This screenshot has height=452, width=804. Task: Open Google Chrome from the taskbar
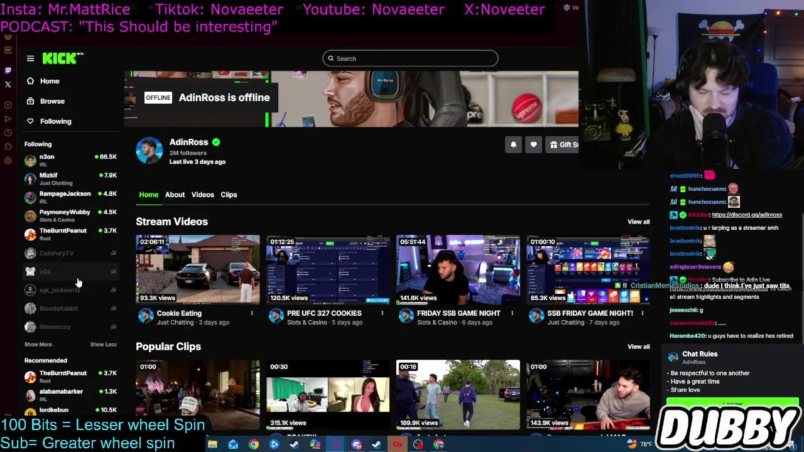pyautogui.click(x=254, y=444)
